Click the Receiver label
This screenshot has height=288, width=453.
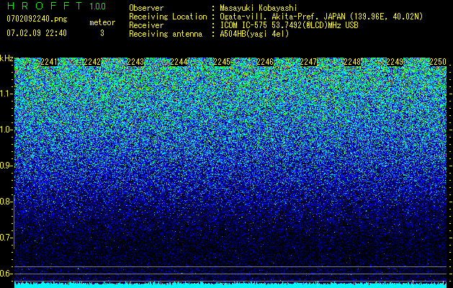pyautogui.click(x=146, y=25)
